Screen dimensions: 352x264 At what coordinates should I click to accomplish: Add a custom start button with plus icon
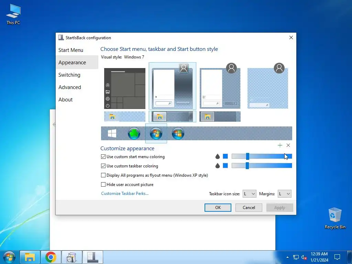pyautogui.click(x=280, y=145)
